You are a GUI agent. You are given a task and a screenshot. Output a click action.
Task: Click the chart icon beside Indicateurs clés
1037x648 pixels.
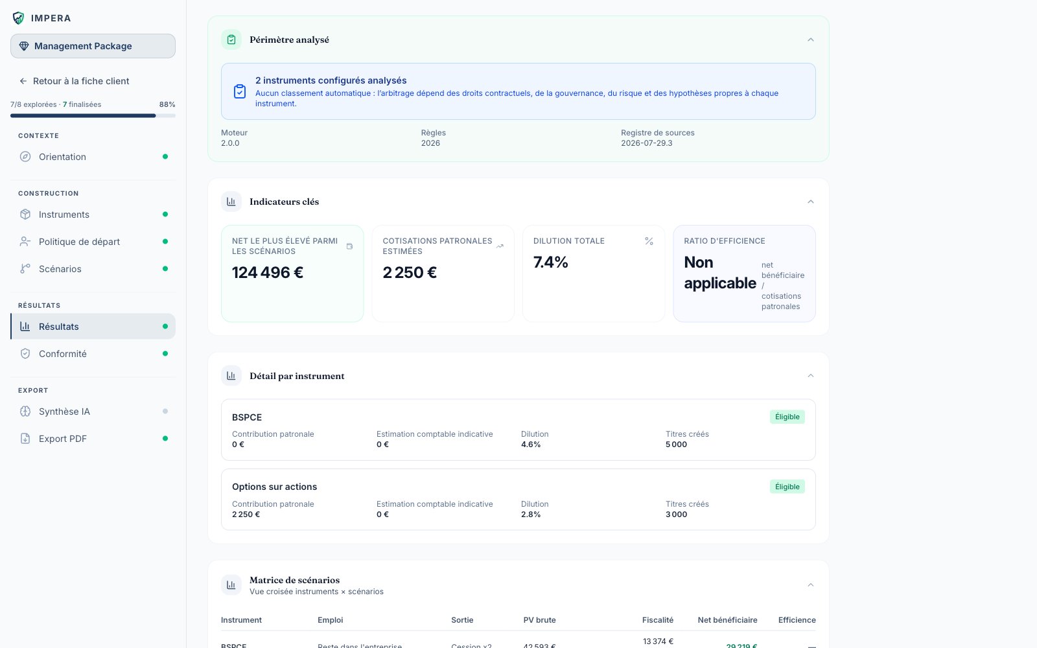(231, 202)
